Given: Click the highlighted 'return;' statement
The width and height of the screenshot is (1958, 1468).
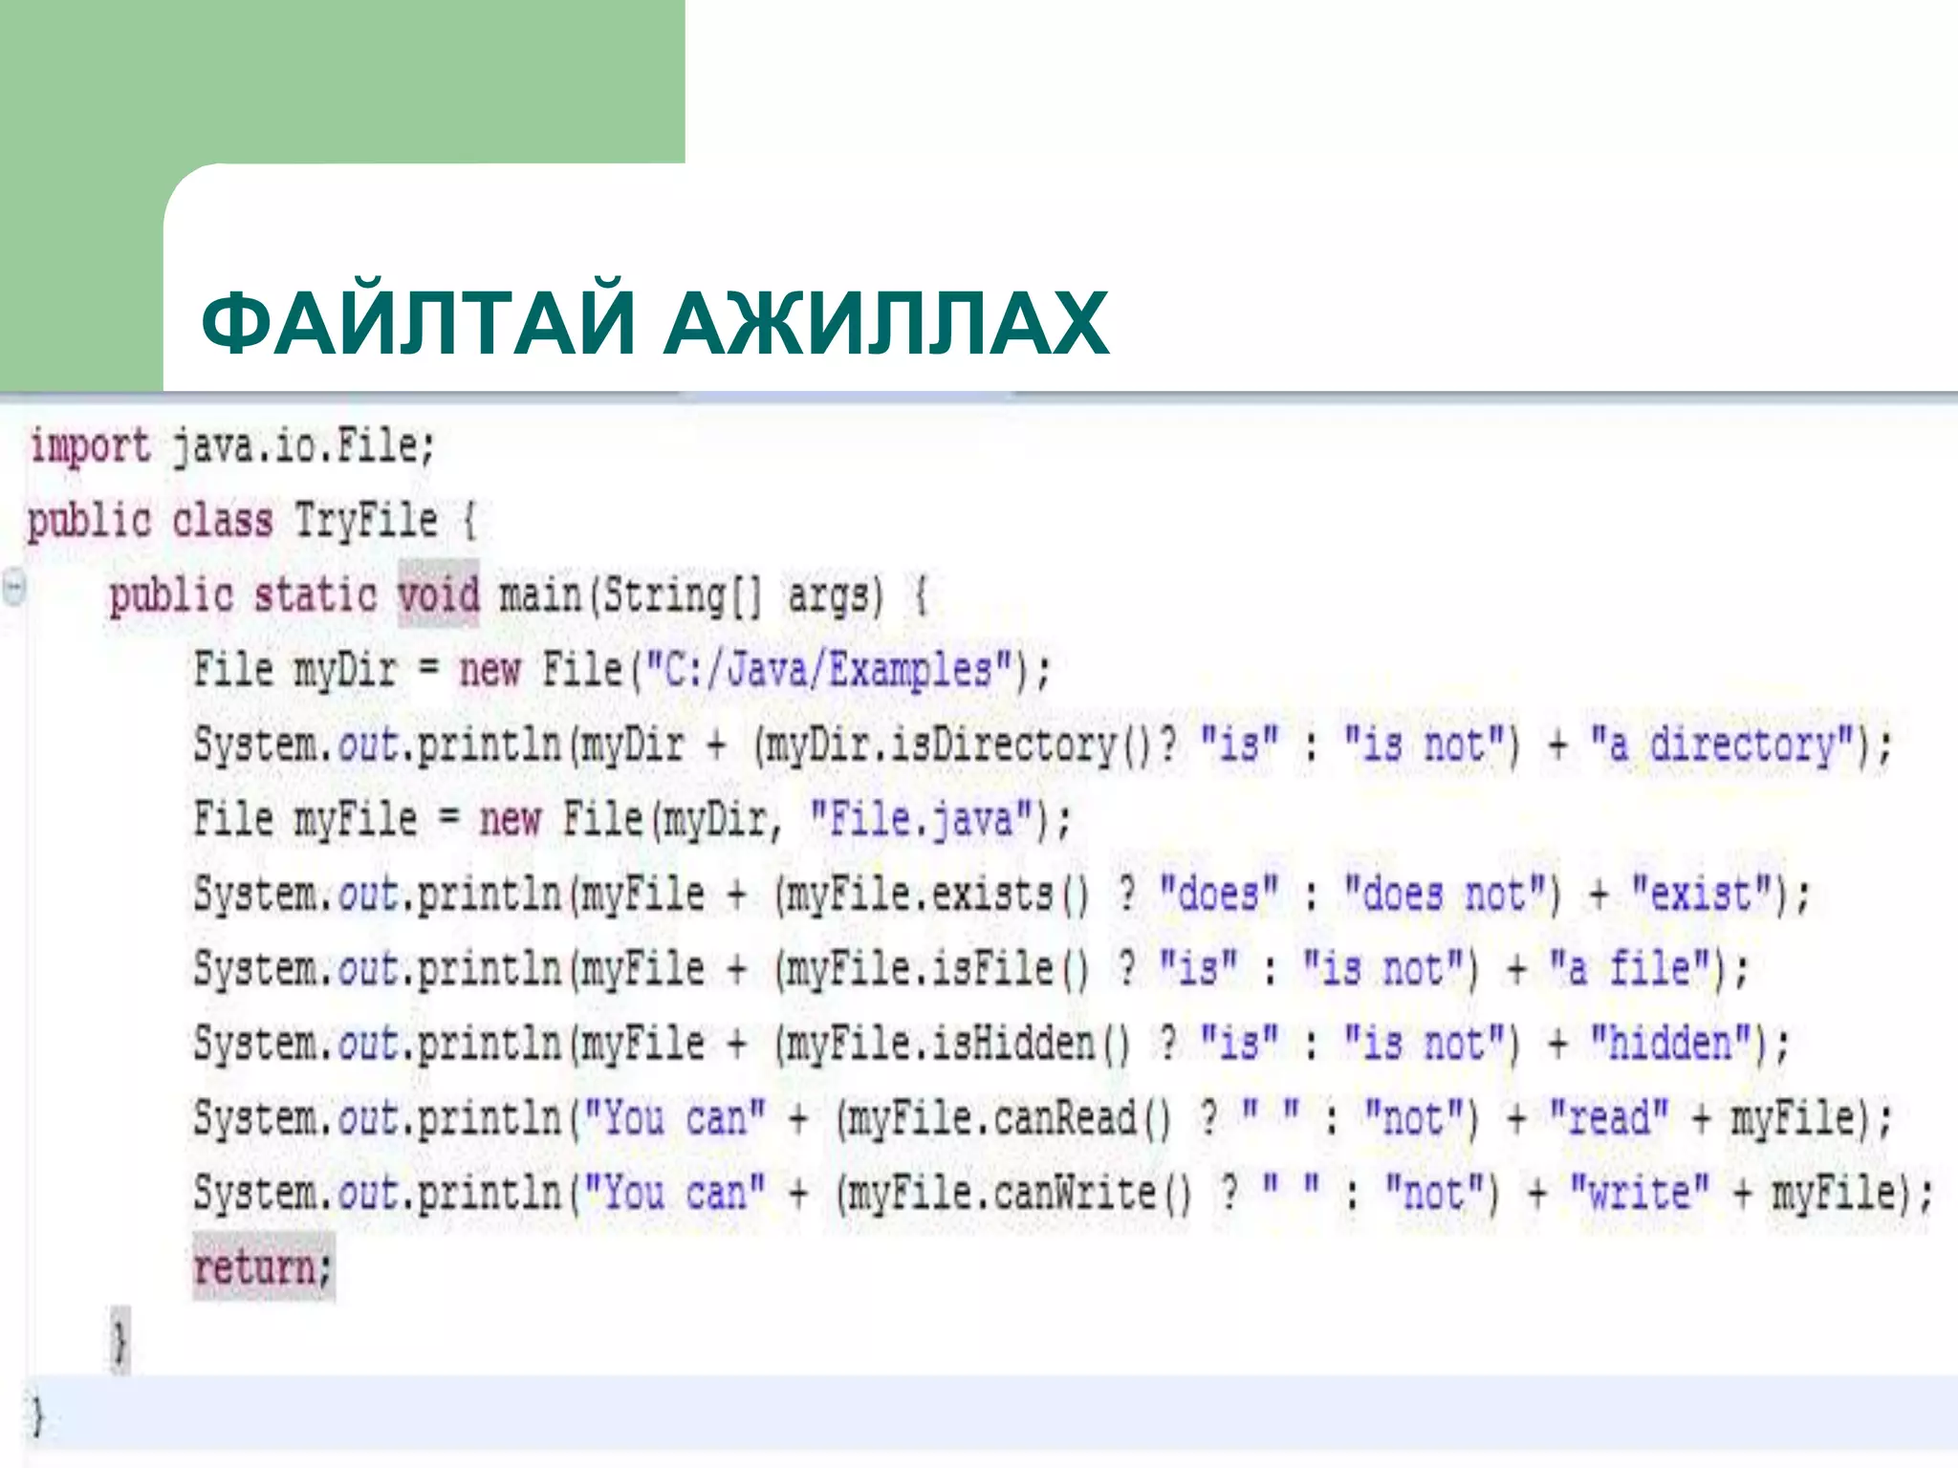Looking at the screenshot, I should [263, 1267].
